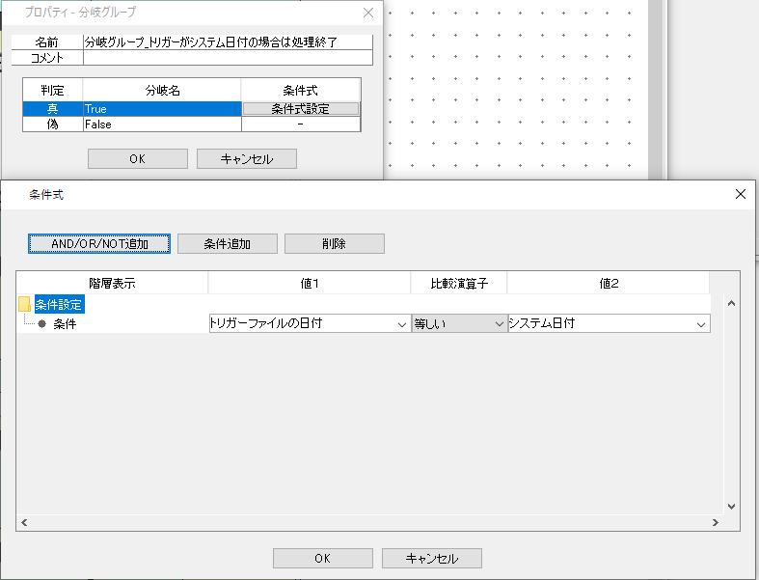Close the 条件式 dialog window
Screen dimensions: 759x580
(x=740, y=194)
